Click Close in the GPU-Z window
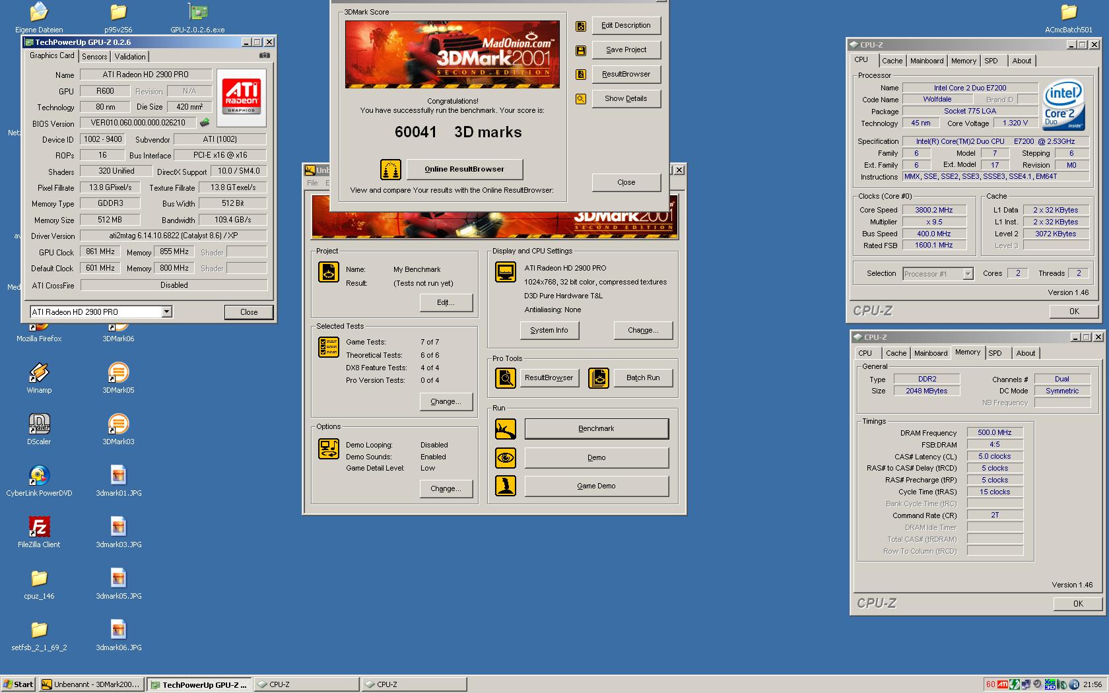This screenshot has width=1109, height=693. pyautogui.click(x=249, y=312)
